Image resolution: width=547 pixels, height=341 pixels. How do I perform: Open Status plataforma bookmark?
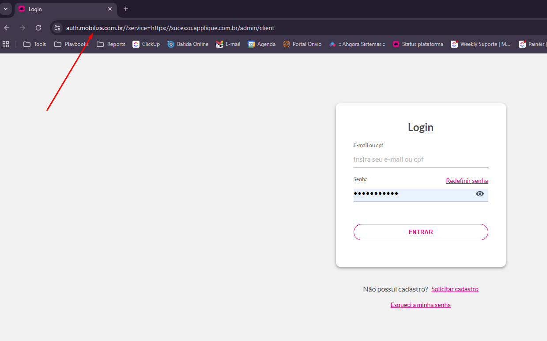418,44
